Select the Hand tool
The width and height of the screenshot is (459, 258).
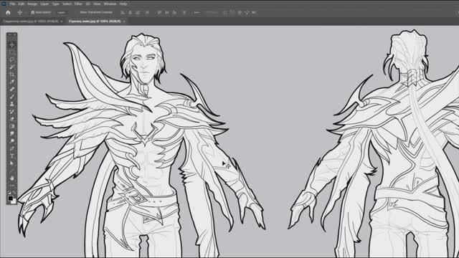11,178
